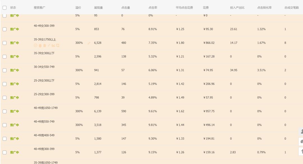Edit the 300% premium with pencil icon
This screenshot has height=164, width=303.
click(x=89, y=43)
